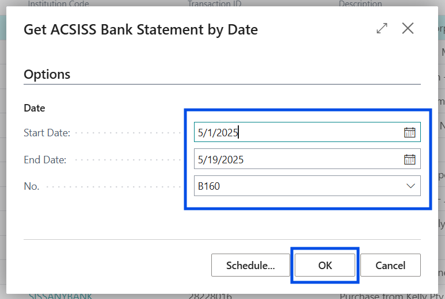
Task: Open the SISSANYBANK link behind the dialog
Action: coord(60,296)
